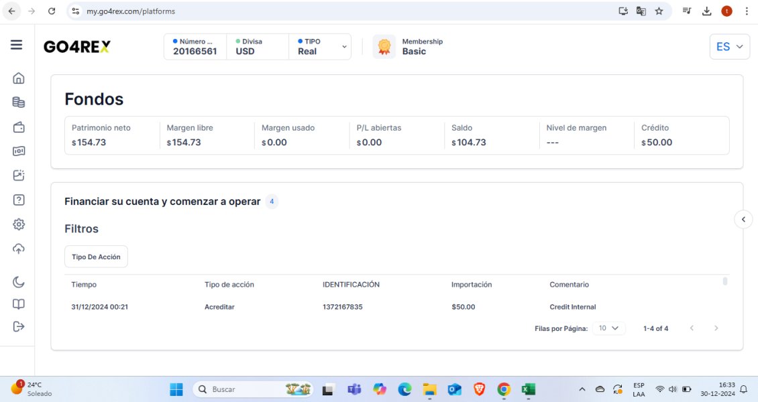Viewport: 758px width, 402px height.
Task: Click the cloud upload icon in the sidebar
Action: [19, 249]
